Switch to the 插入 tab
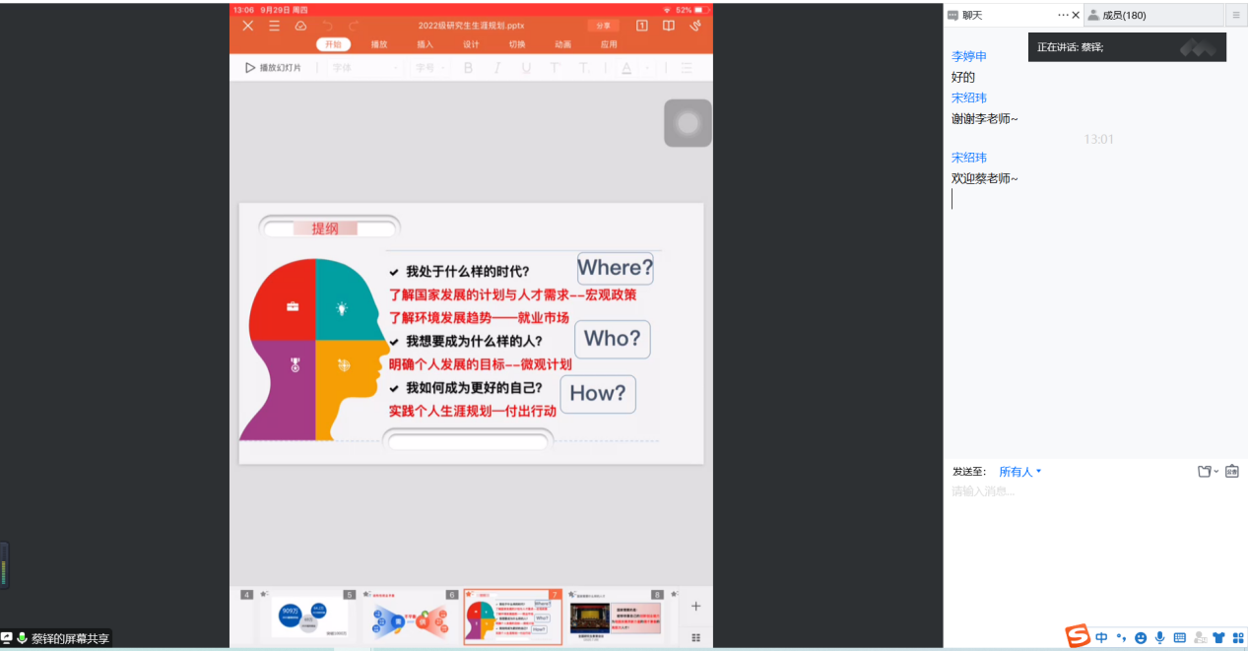 426,44
